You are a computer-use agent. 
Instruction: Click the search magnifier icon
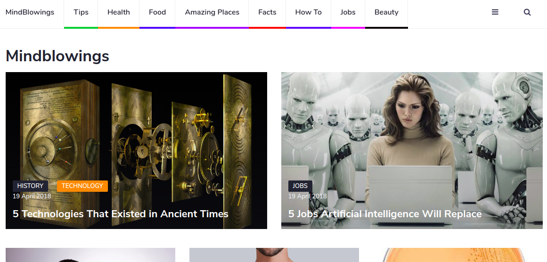click(x=527, y=12)
